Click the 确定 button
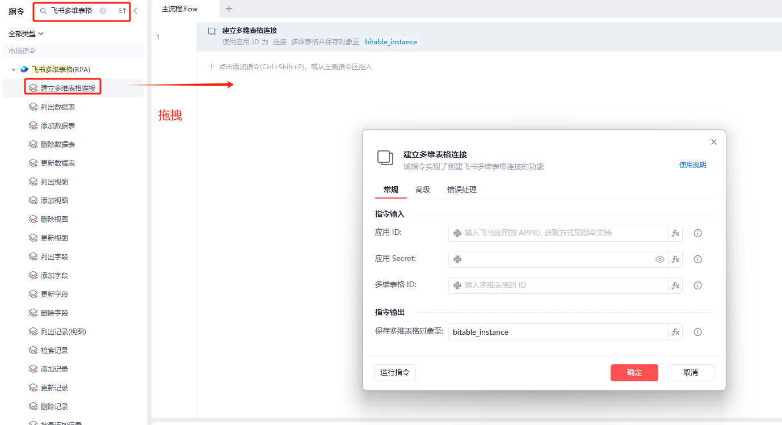The image size is (782, 425). point(634,373)
